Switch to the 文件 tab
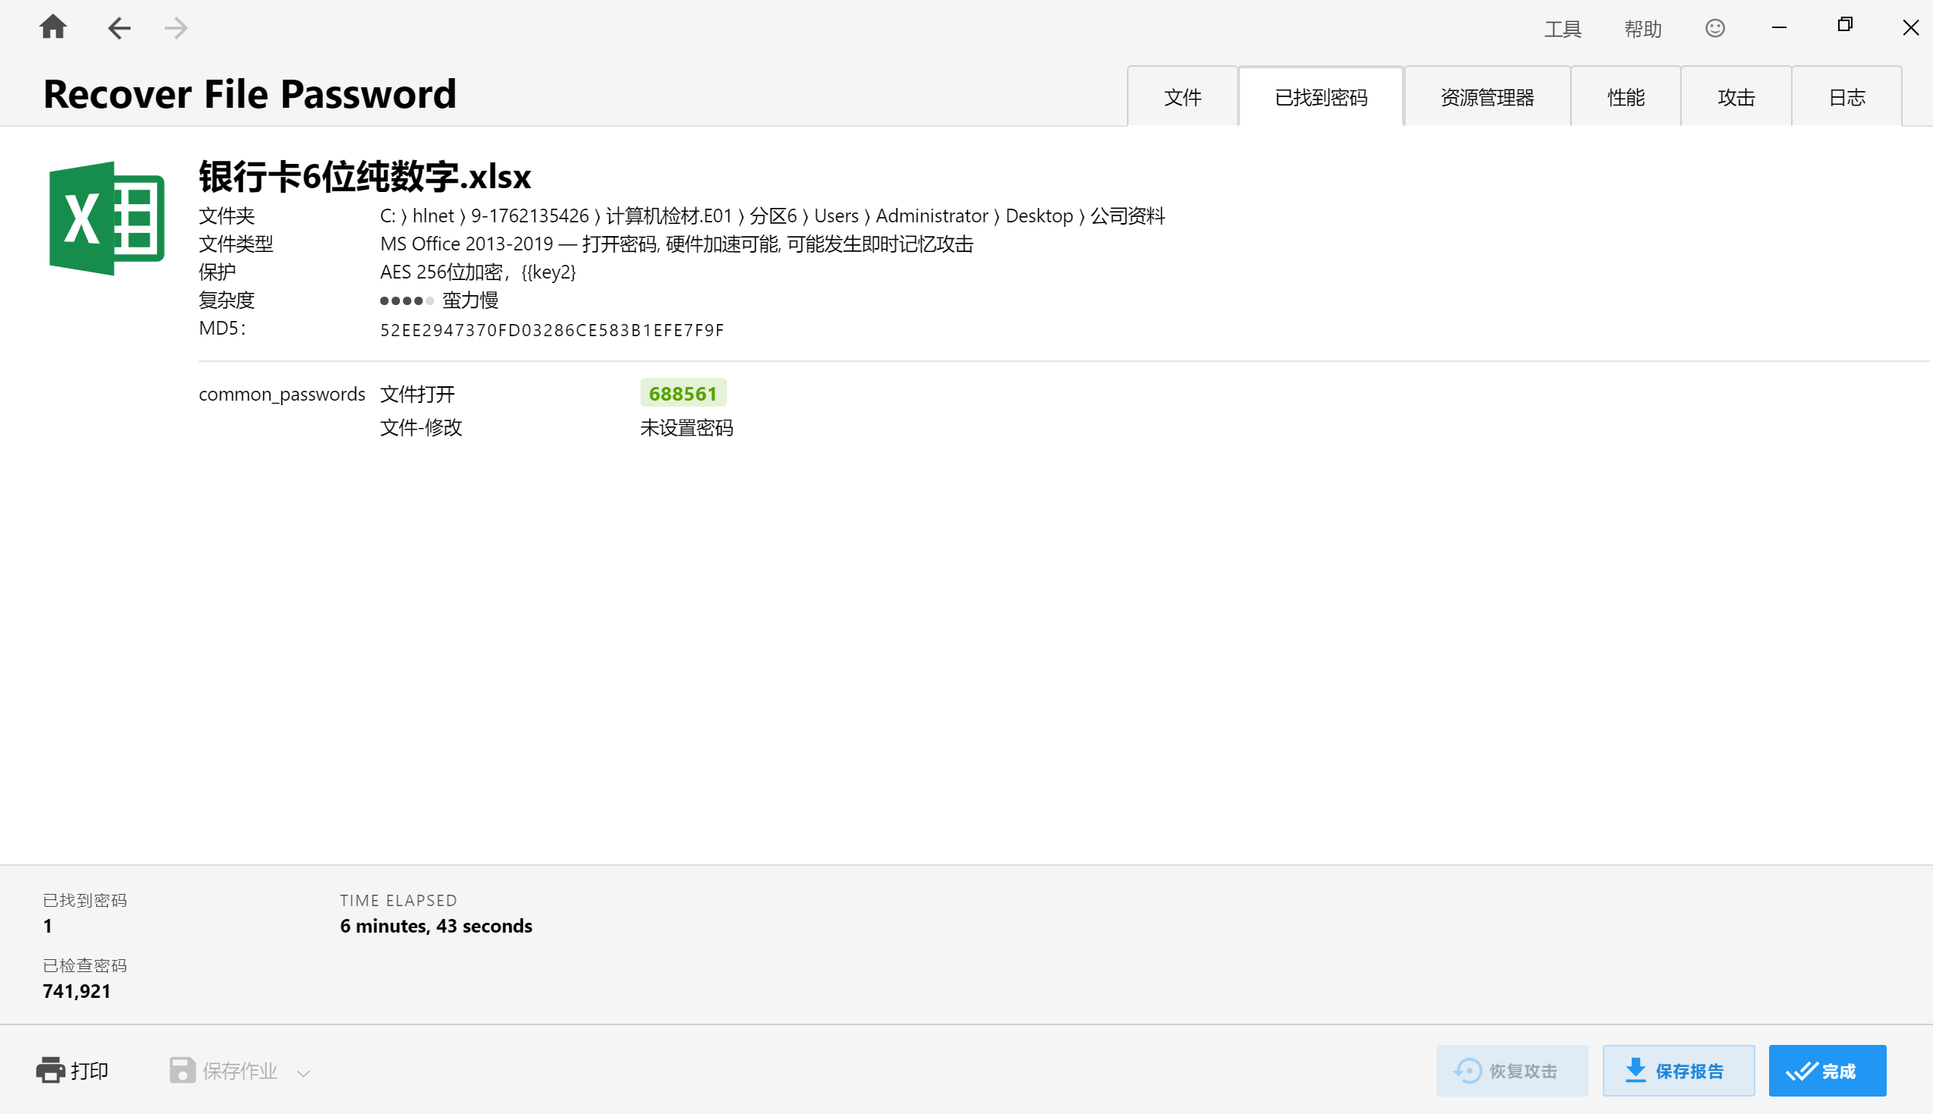 tap(1182, 97)
